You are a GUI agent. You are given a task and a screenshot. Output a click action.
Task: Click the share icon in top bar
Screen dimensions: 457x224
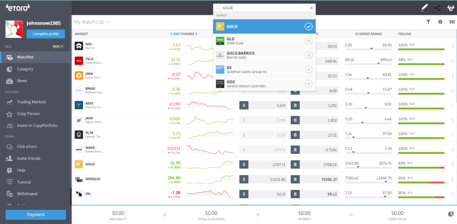click(x=437, y=8)
